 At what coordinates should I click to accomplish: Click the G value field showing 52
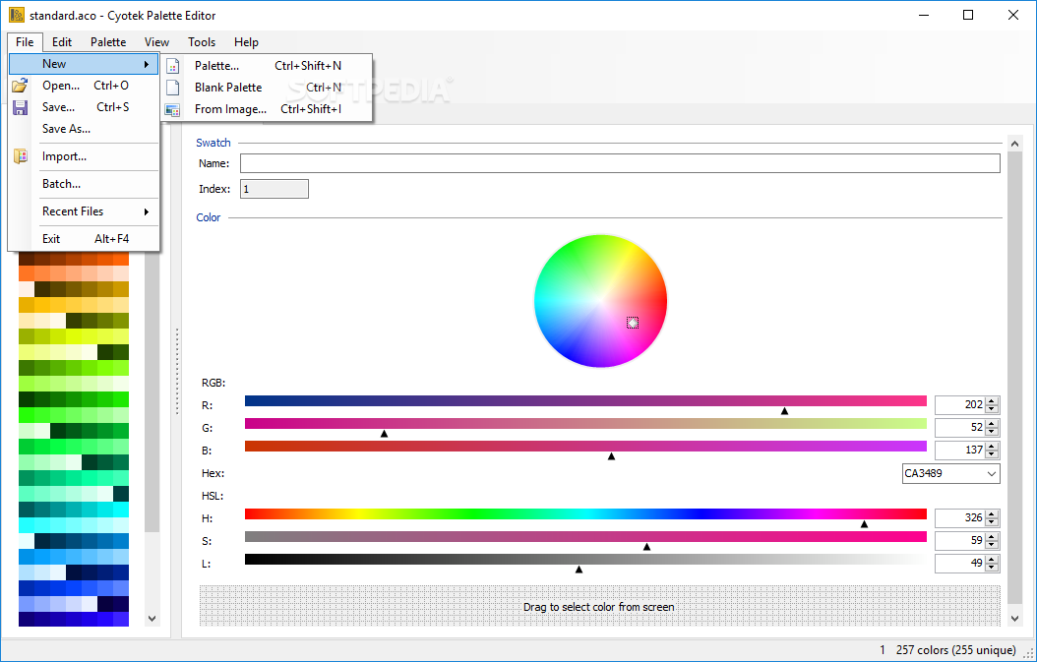point(959,427)
